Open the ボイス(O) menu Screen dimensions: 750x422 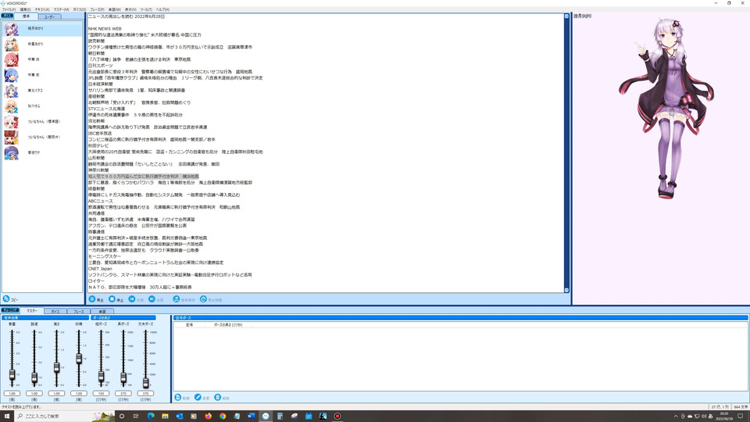[x=80, y=9]
